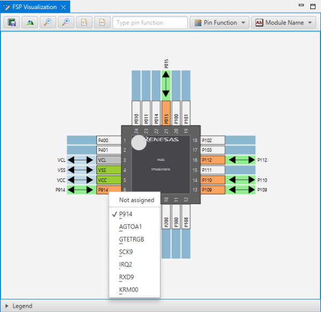This screenshot has width=321, height=312.
Task: Choose IRQ2 in the pin menu
Action: (126, 265)
